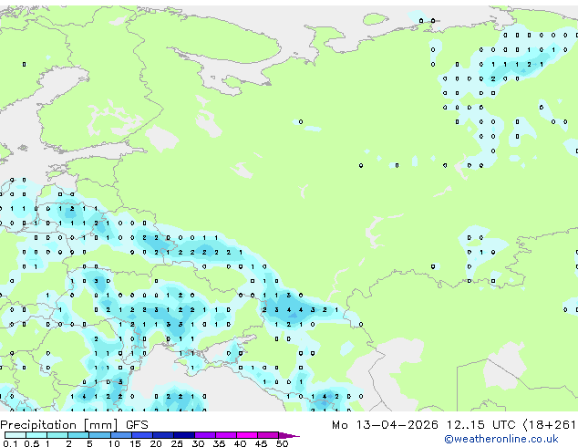The height and width of the screenshot is (447, 578).
Task: Choose the 40–45 mm magenta legend box
Action: point(247,435)
